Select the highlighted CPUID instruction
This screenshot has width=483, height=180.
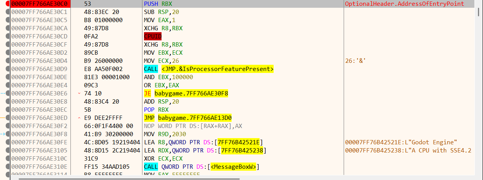[153, 36]
